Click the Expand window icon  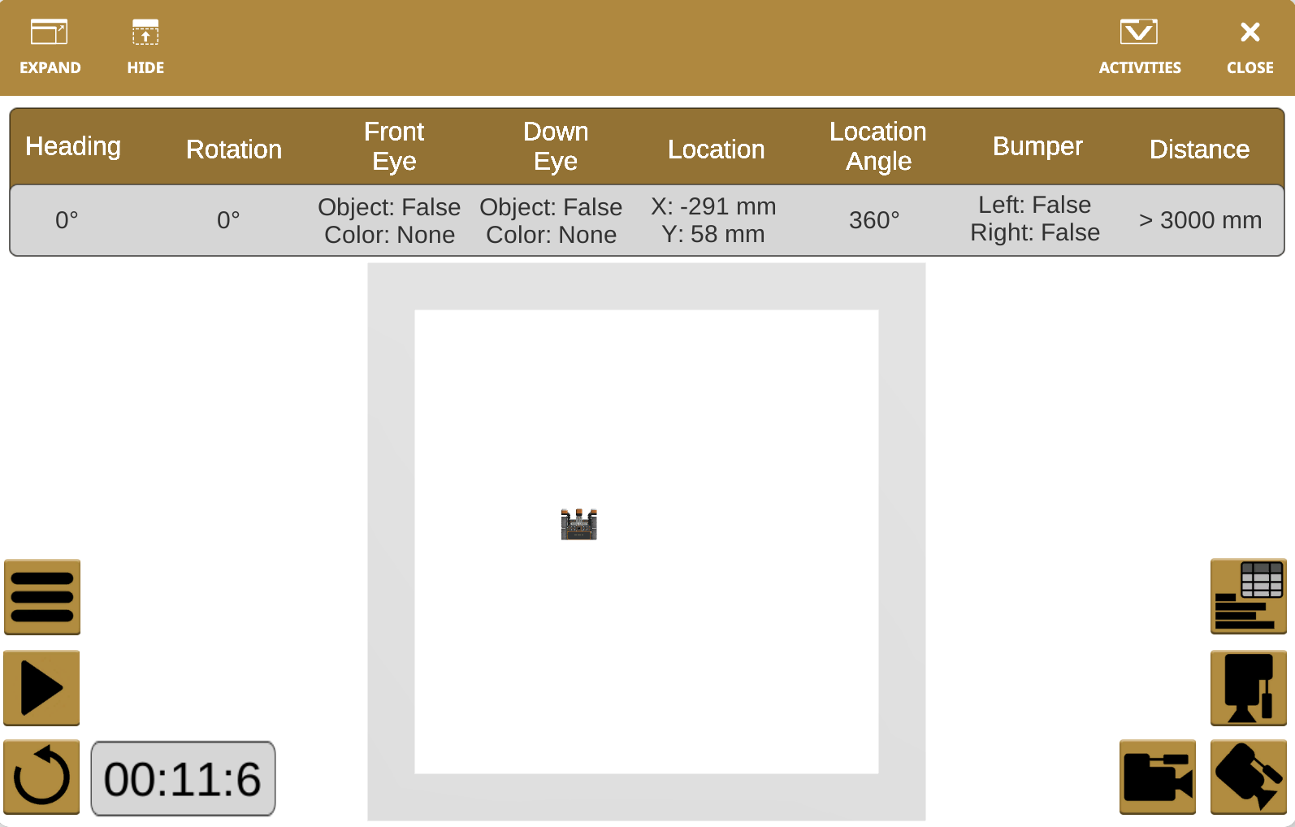point(50,47)
